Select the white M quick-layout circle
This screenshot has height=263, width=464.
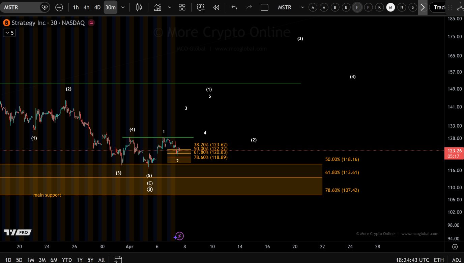[390, 7]
